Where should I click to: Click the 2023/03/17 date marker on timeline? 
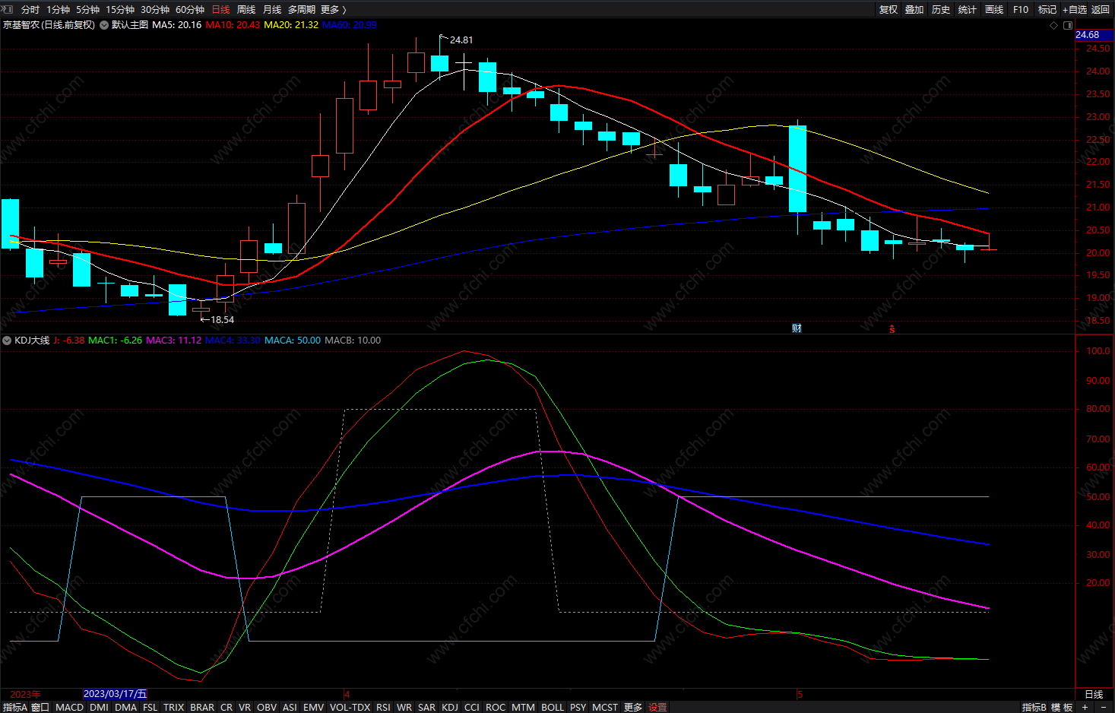pos(115,694)
